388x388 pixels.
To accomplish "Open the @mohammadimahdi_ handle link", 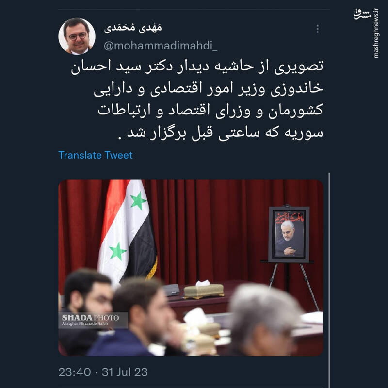I will [161, 46].
